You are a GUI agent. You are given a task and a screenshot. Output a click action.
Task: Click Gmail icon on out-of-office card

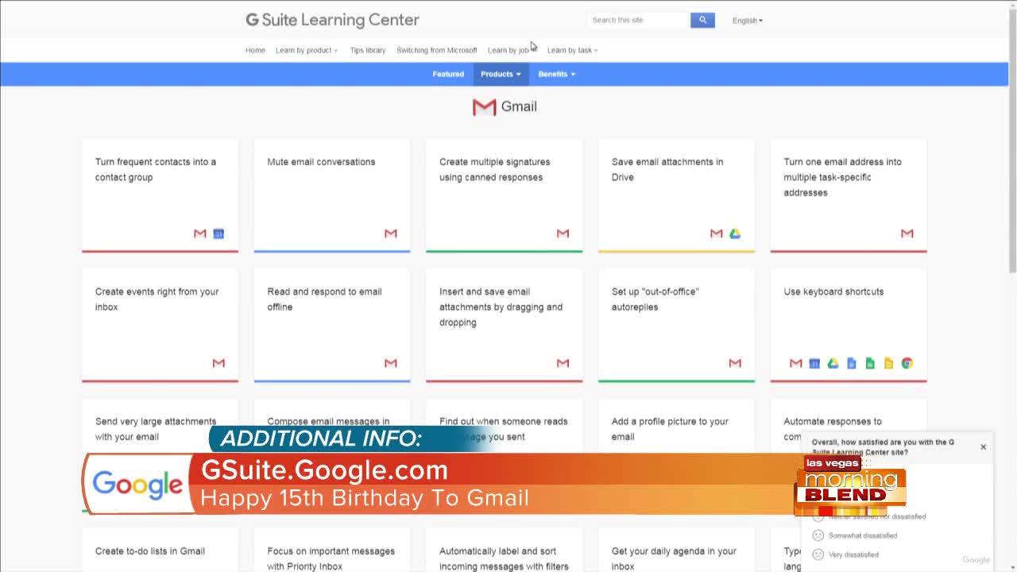pyautogui.click(x=735, y=363)
